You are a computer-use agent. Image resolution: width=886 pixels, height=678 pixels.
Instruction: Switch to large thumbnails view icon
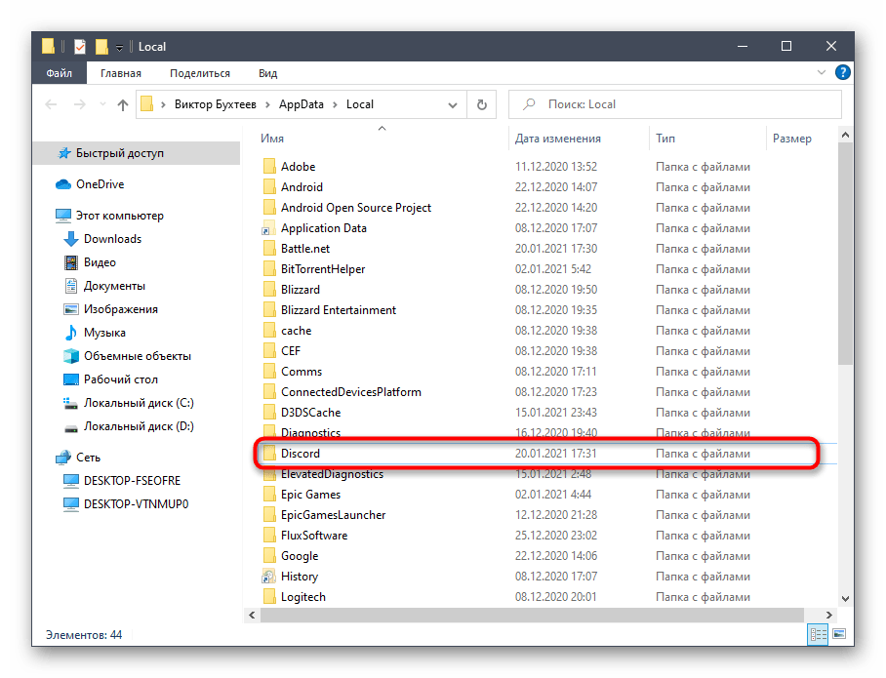point(836,635)
